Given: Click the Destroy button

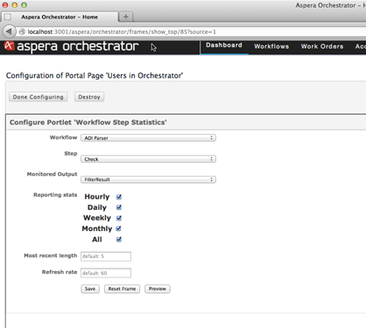Looking at the screenshot, I should tap(89, 97).
